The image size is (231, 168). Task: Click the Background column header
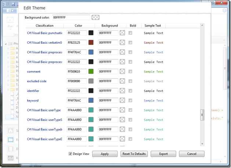111,25
